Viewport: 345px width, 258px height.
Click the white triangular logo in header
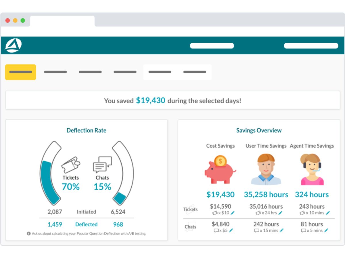[x=13, y=45]
